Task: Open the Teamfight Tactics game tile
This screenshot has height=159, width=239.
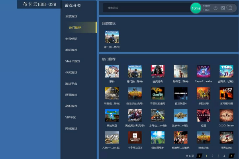Action: point(204,72)
